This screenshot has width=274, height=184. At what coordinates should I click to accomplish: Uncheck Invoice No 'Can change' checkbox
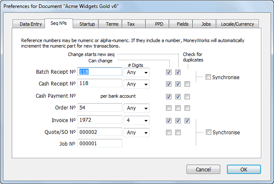169,120
